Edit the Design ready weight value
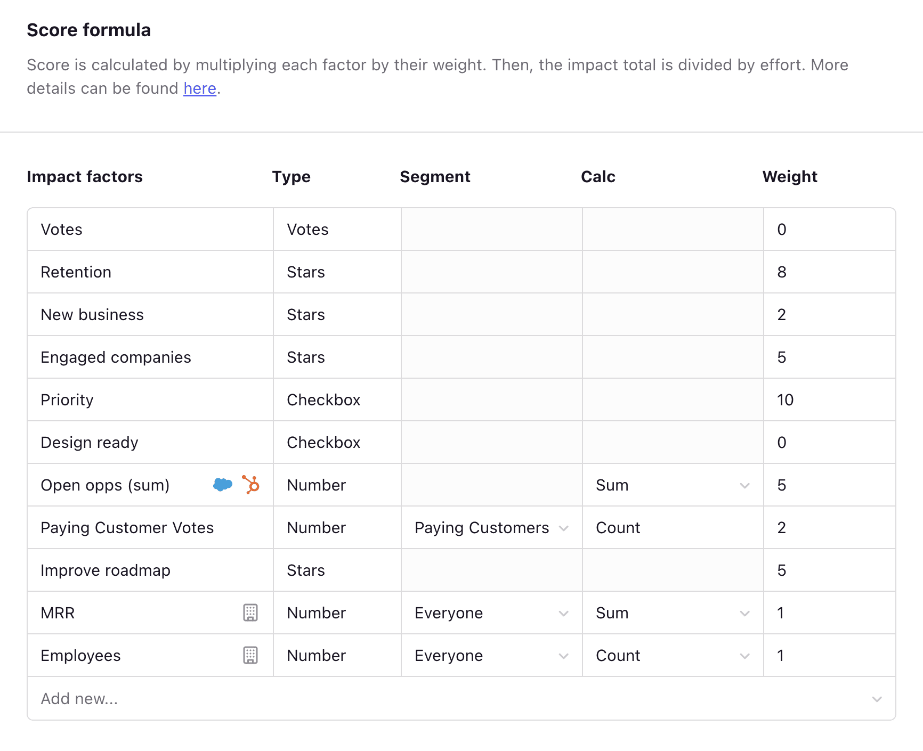 click(x=829, y=442)
